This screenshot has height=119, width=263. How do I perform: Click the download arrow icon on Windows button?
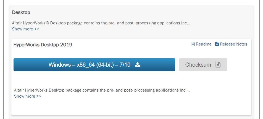[x=137, y=64]
